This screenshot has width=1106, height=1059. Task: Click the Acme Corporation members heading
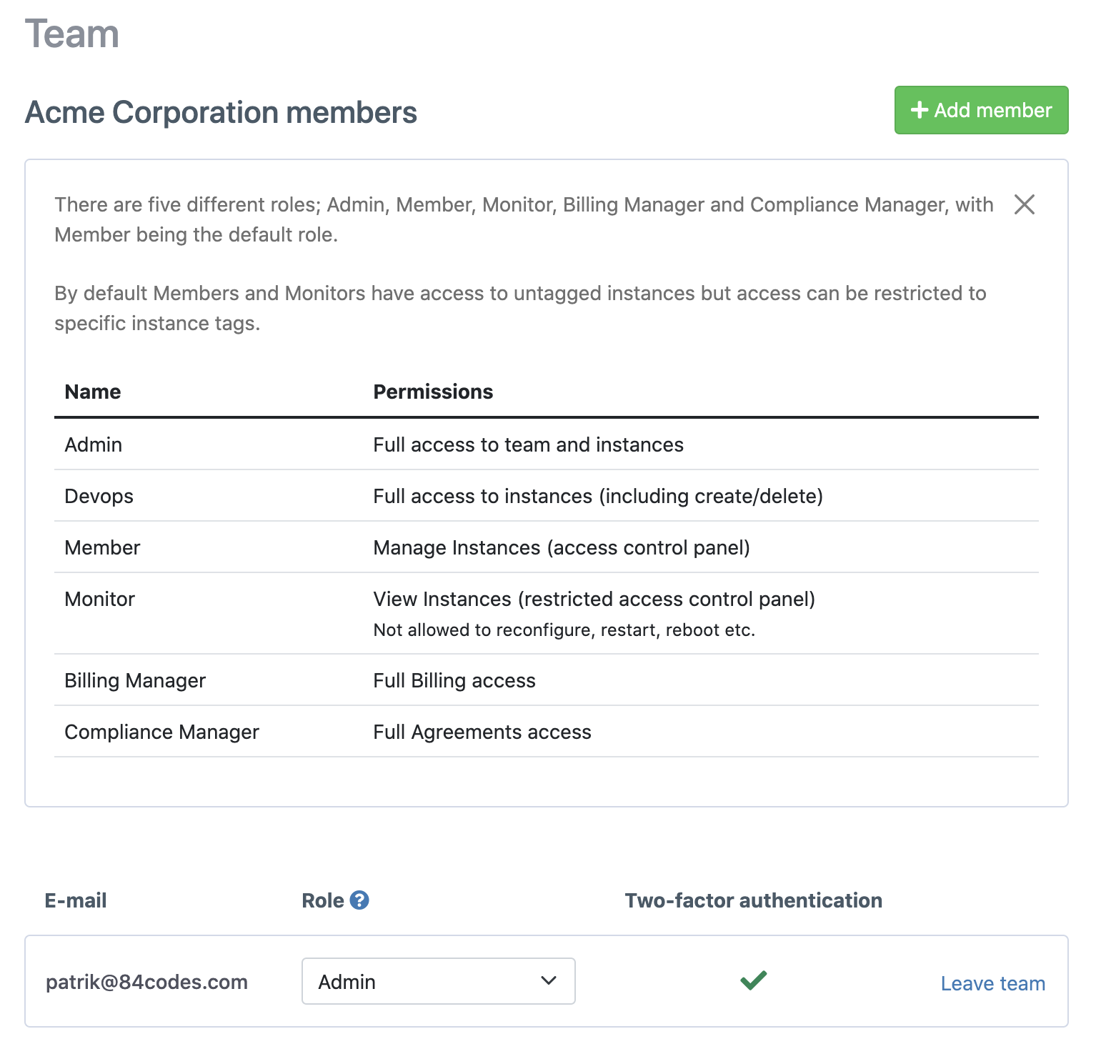pos(221,112)
